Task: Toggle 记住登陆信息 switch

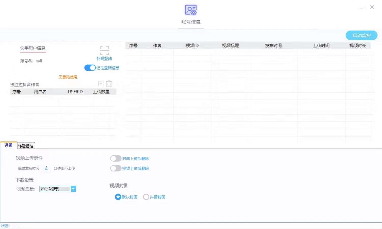Action: pos(90,68)
